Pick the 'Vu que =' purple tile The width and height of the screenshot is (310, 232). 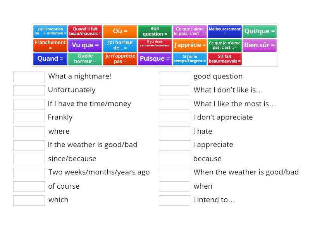[85, 45]
